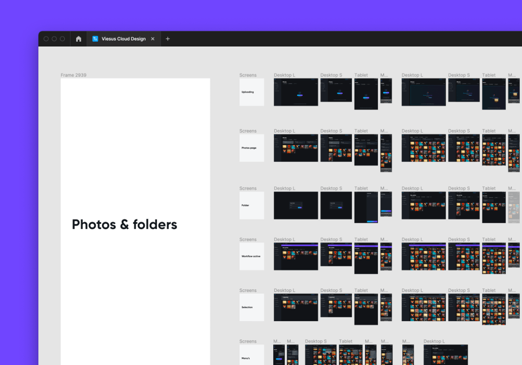The image size is (522, 365).
Task: Select the Folder label card
Action: click(x=251, y=205)
